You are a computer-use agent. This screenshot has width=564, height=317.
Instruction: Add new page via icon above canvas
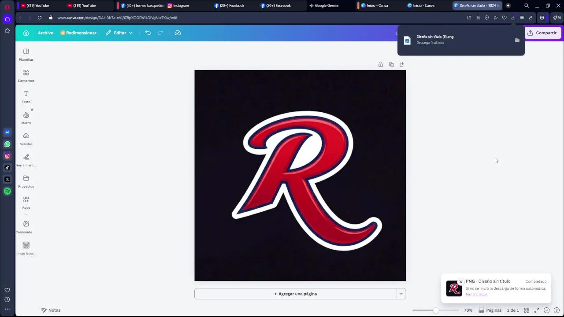coord(402,65)
